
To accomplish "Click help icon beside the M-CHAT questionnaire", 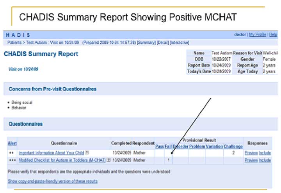I will (108, 160).
